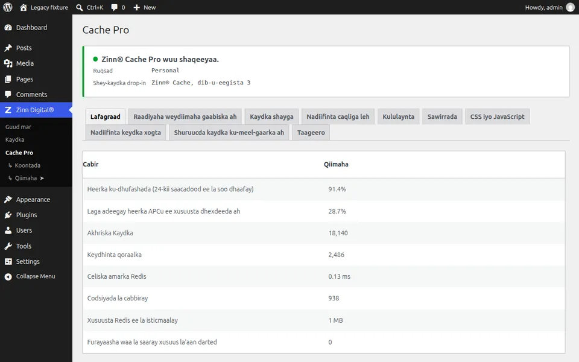Click the Cabir column header
The image size is (579, 362).
coord(90,164)
